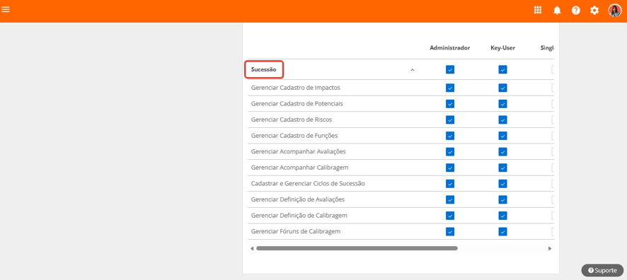Image resolution: width=627 pixels, height=280 pixels.
Task: Click the Key-User column header
Action: 502,48
